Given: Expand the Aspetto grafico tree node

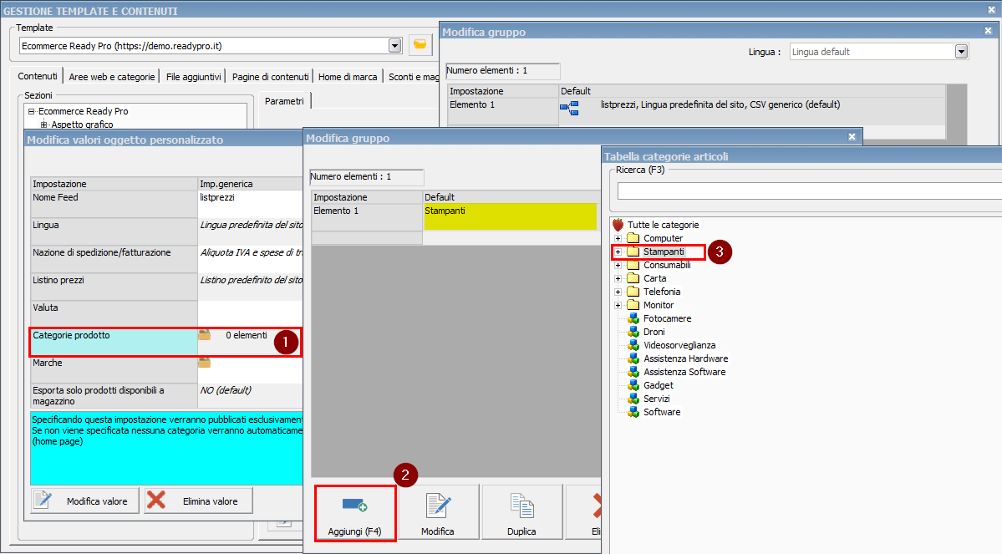Looking at the screenshot, I should [x=43, y=125].
